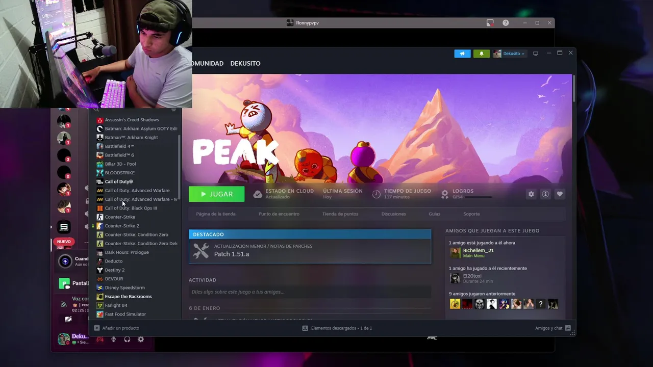Click the Estado en Cloud icon
This screenshot has height=367, width=653.
pyautogui.click(x=258, y=194)
